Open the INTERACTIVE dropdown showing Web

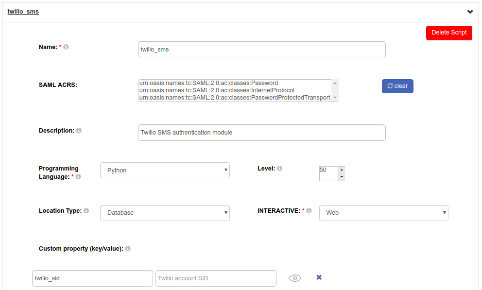tap(383, 213)
